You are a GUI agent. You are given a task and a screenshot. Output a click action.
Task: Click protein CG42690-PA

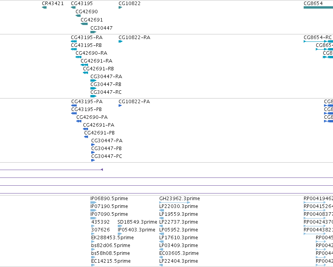point(79,121)
